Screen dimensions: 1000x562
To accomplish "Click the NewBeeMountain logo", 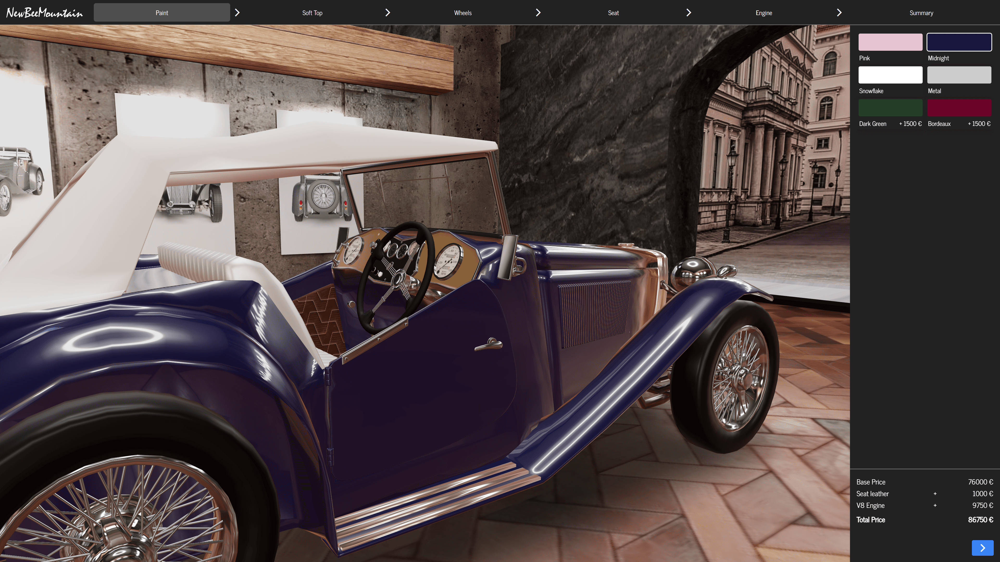I will point(44,12).
